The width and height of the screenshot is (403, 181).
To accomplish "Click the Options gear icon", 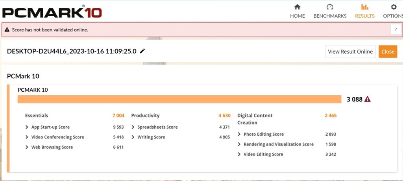I will pyautogui.click(x=394, y=7).
